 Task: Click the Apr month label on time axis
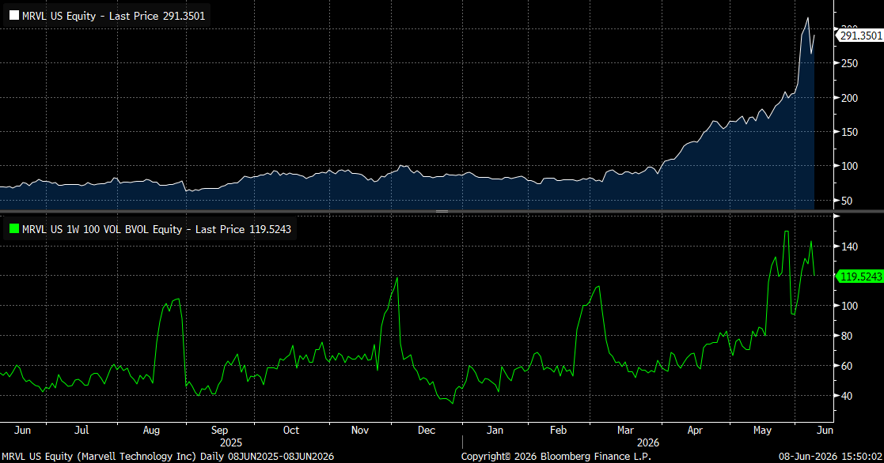(x=695, y=430)
